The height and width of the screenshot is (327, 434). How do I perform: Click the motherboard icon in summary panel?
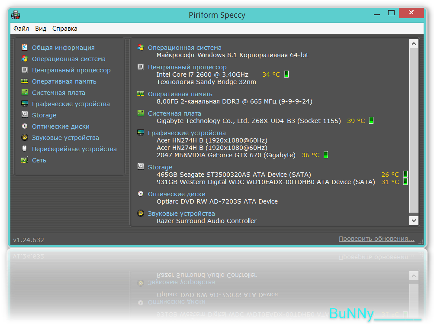click(141, 113)
